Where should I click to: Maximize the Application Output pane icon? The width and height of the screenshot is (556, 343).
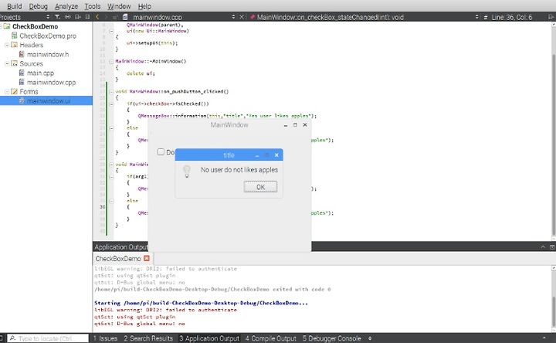coord(551,247)
